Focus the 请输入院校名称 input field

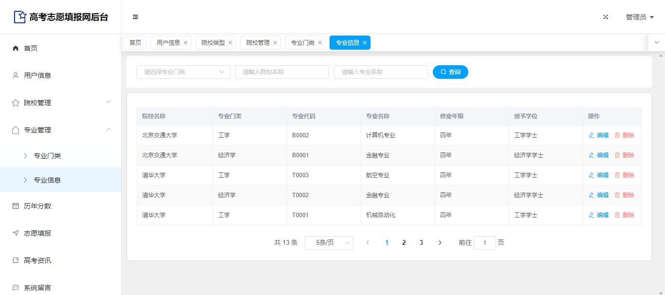point(282,72)
